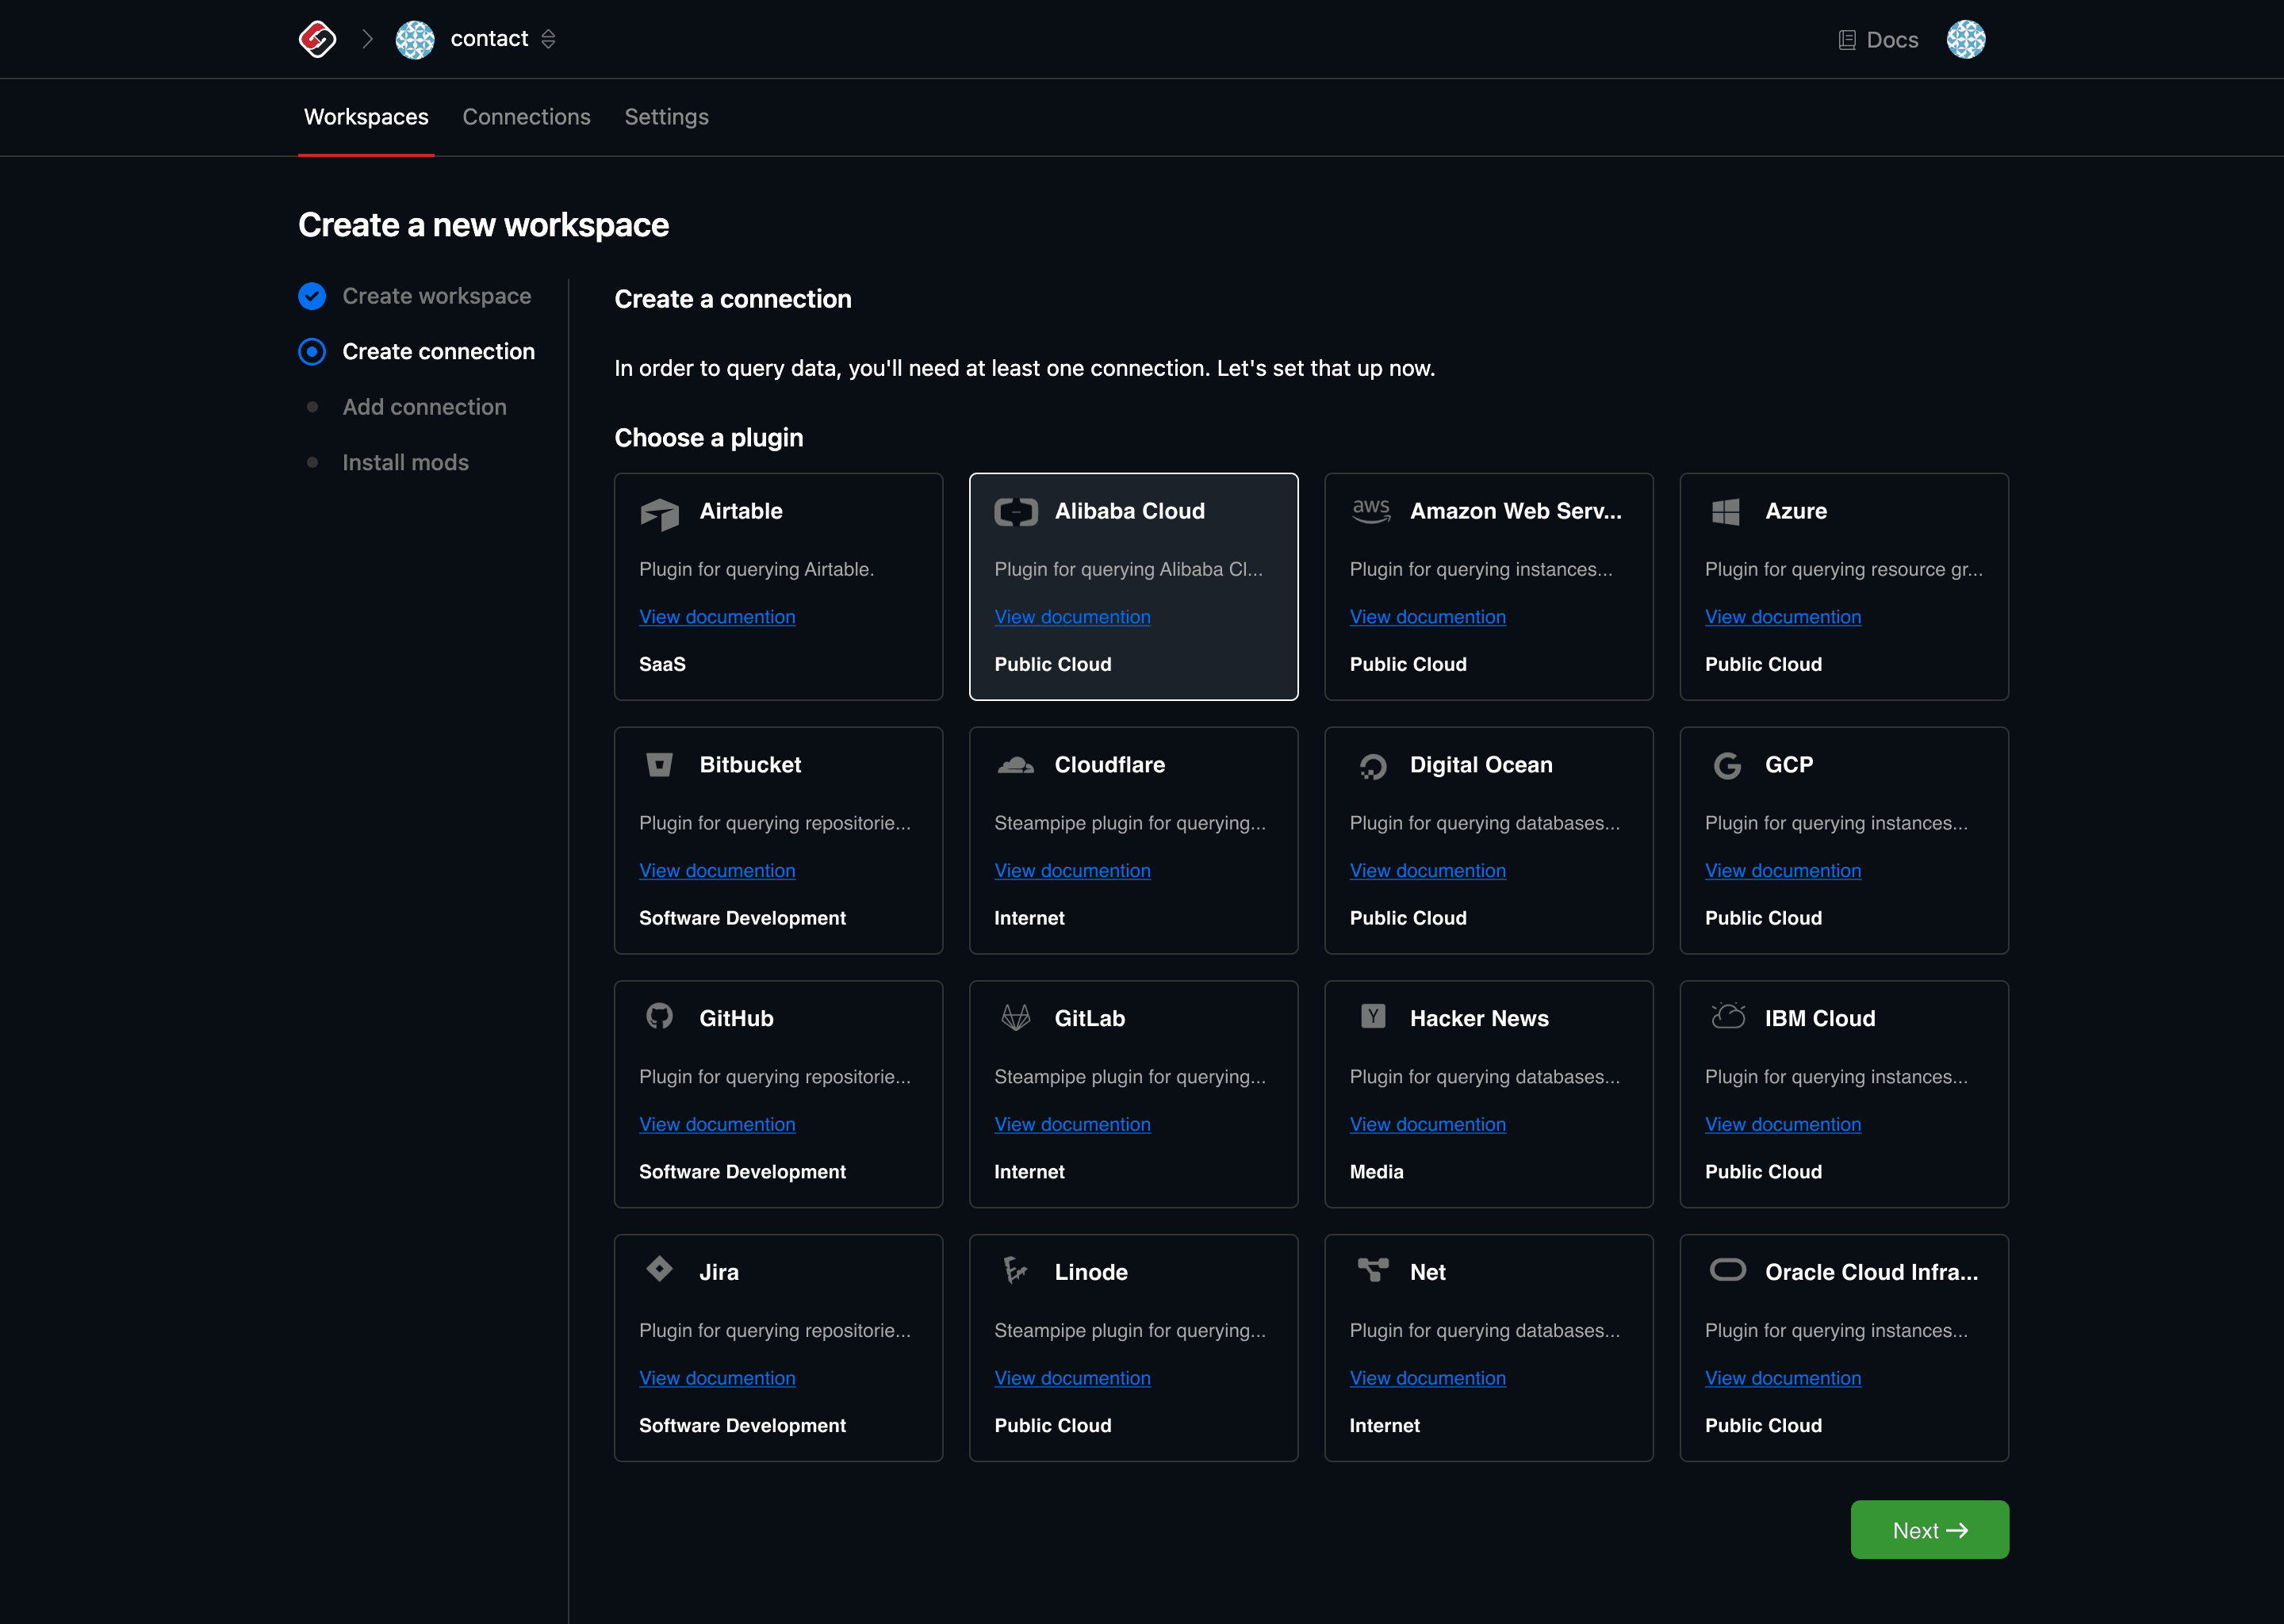The width and height of the screenshot is (2284, 1624).
Task: Open GitLab View documention link
Action: coord(1072,1125)
